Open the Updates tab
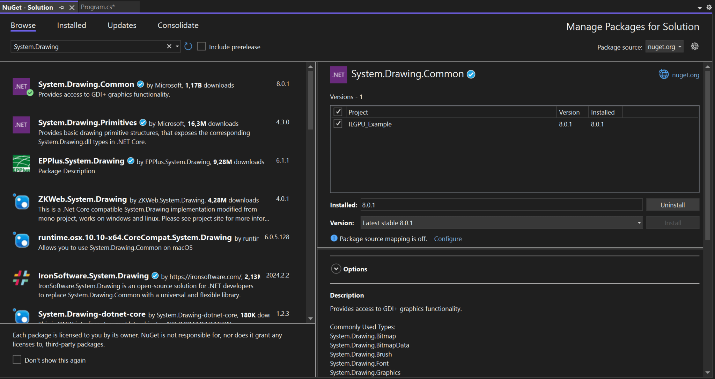 [121, 25]
